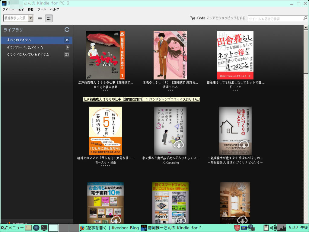The image size is (309, 232).
Task: Click the library sync refresh icon
Action: (x=67, y=30)
